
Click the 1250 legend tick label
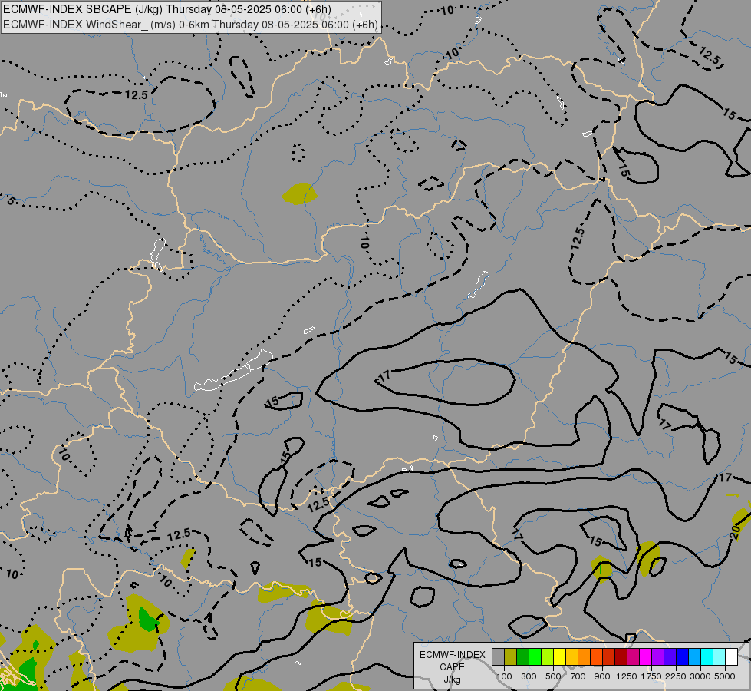(x=627, y=676)
